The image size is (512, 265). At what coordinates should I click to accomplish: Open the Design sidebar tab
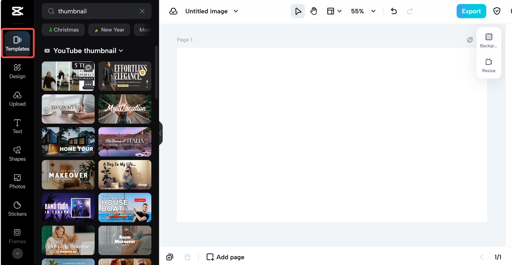[x=17, y=71]
